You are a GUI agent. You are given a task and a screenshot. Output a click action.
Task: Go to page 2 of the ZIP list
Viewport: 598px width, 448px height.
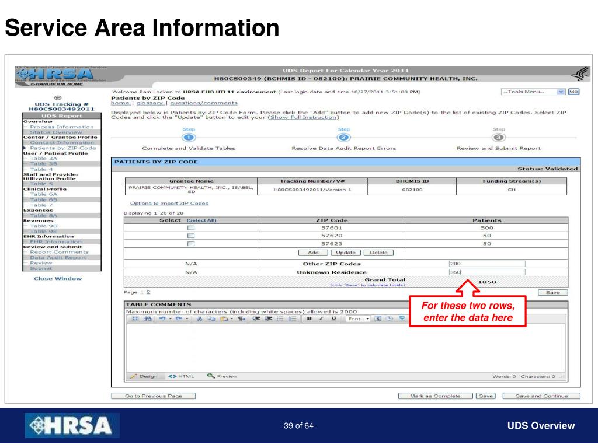click(148, 292)
